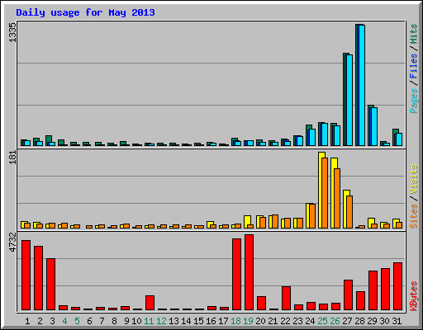This screenshot has width=423, height=330.
Task: Click the Visits legend label
Action: click(x=413, y=179)
